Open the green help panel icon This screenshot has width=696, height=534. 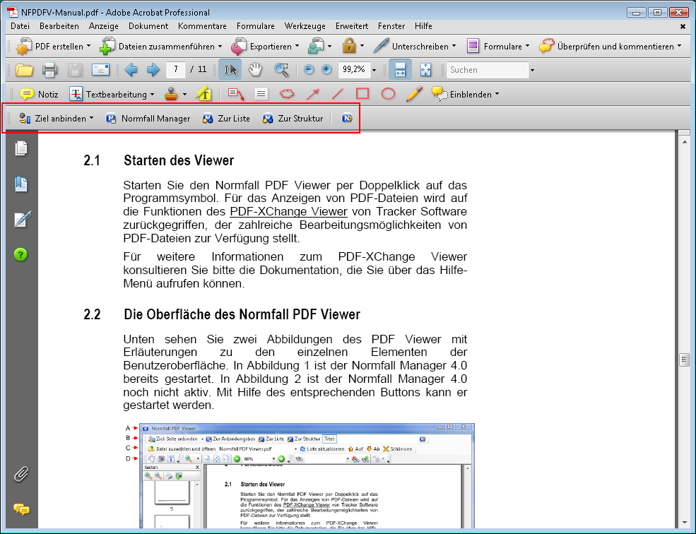pos(20,254)
